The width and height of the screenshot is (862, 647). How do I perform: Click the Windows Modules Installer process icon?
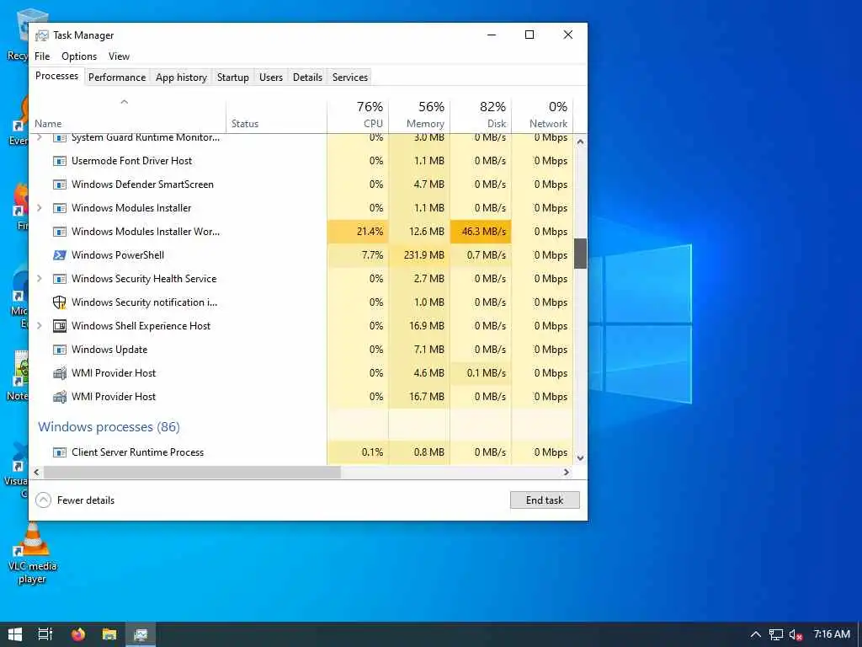pyautogui.click(x=60, y=209)
